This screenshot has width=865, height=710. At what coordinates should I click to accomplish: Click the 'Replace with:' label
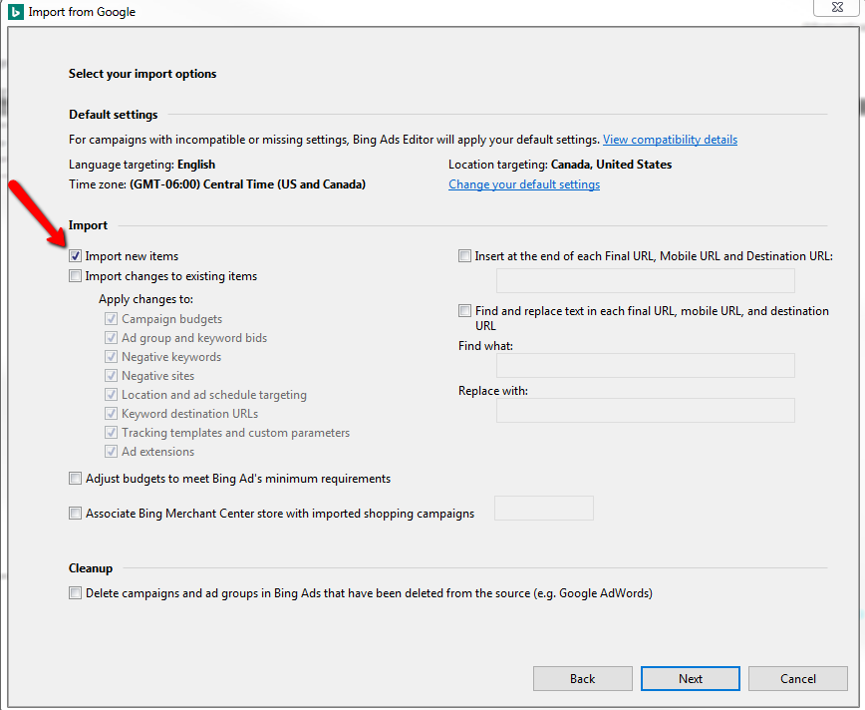pyautogui.click(x=493, y=391)
